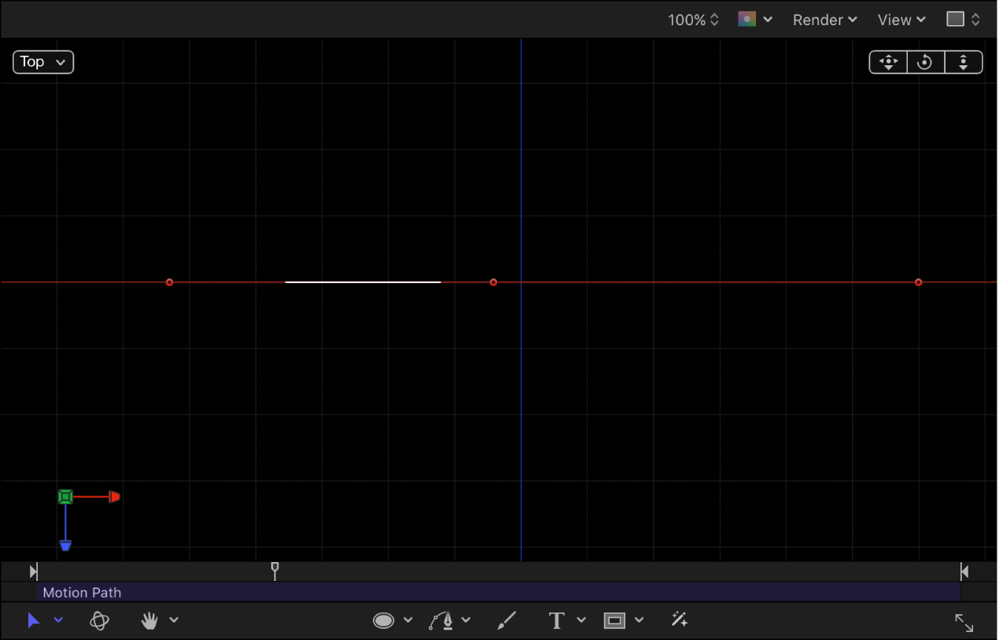Open the Text tool dropdown chevron
Screen dimensions: 999x640
coord(581,620)
